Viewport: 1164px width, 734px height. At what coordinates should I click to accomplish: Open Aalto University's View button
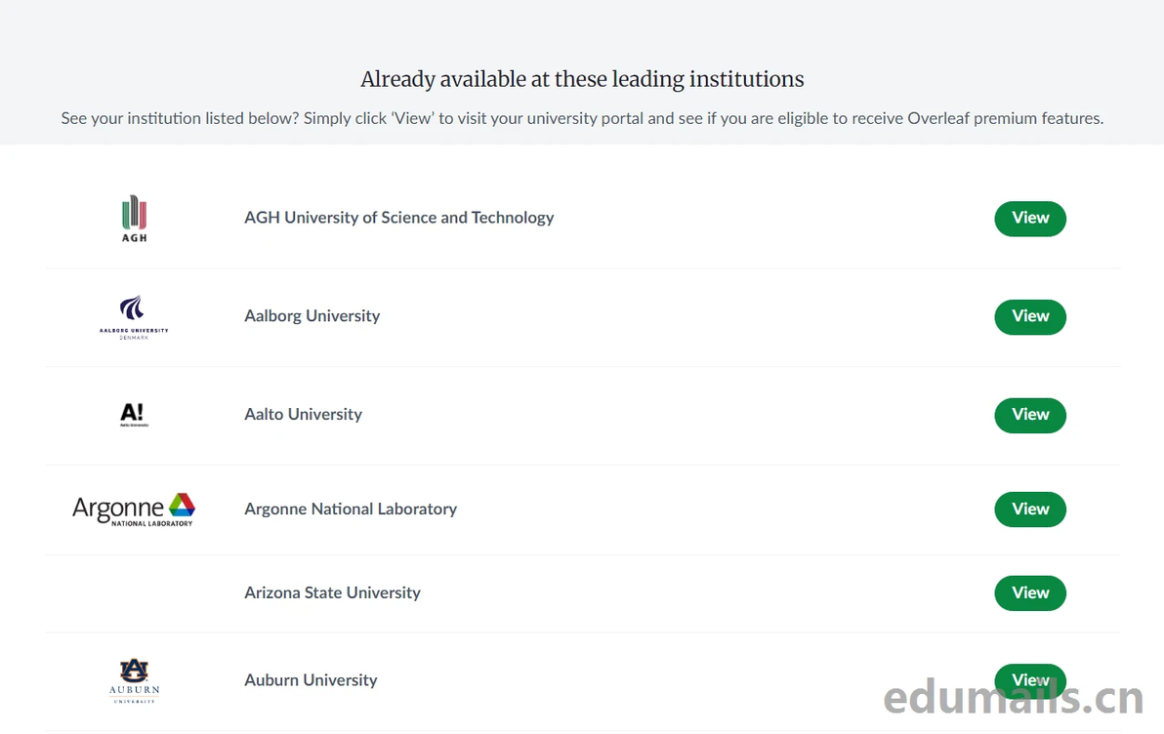point(1030,415)
